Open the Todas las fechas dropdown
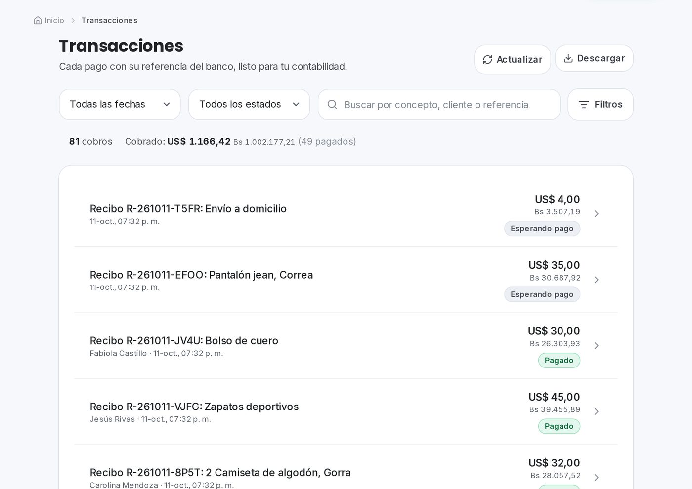 [120, 104]
